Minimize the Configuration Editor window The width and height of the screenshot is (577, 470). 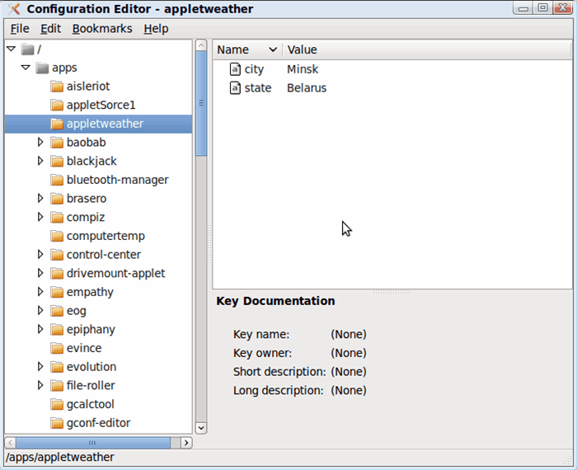coord(523,7)
